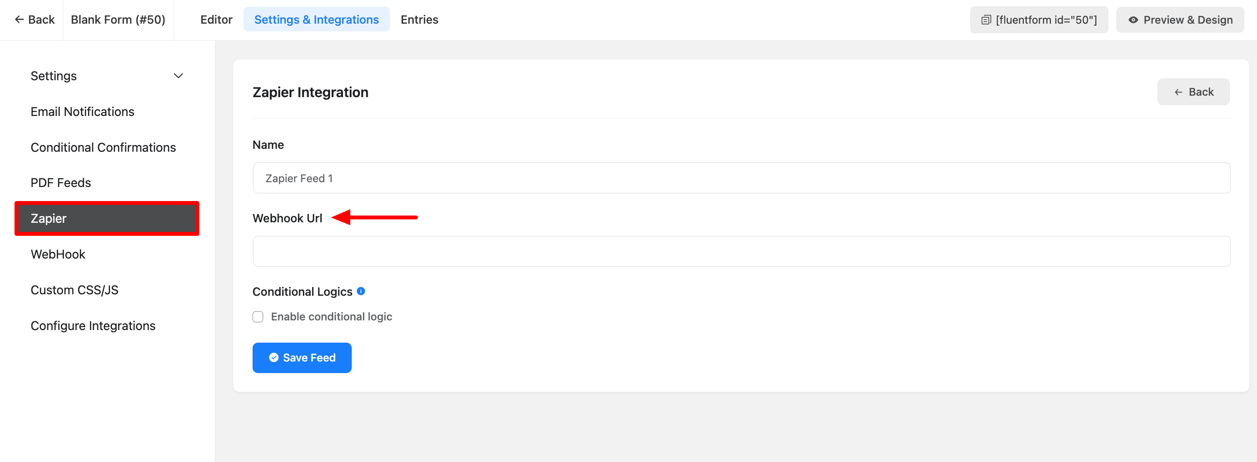Viewport: 1257px width, 462px height.
Task: Click the Name field with Zapier Feed 1
Action: coord(741,178)
